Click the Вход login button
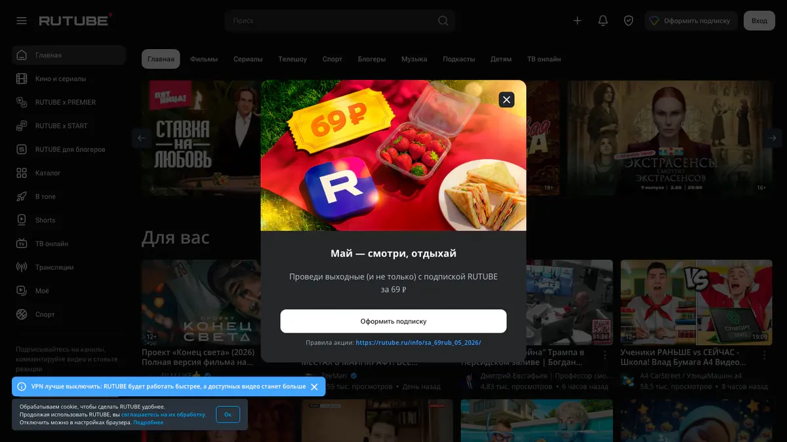 [759, 21]
